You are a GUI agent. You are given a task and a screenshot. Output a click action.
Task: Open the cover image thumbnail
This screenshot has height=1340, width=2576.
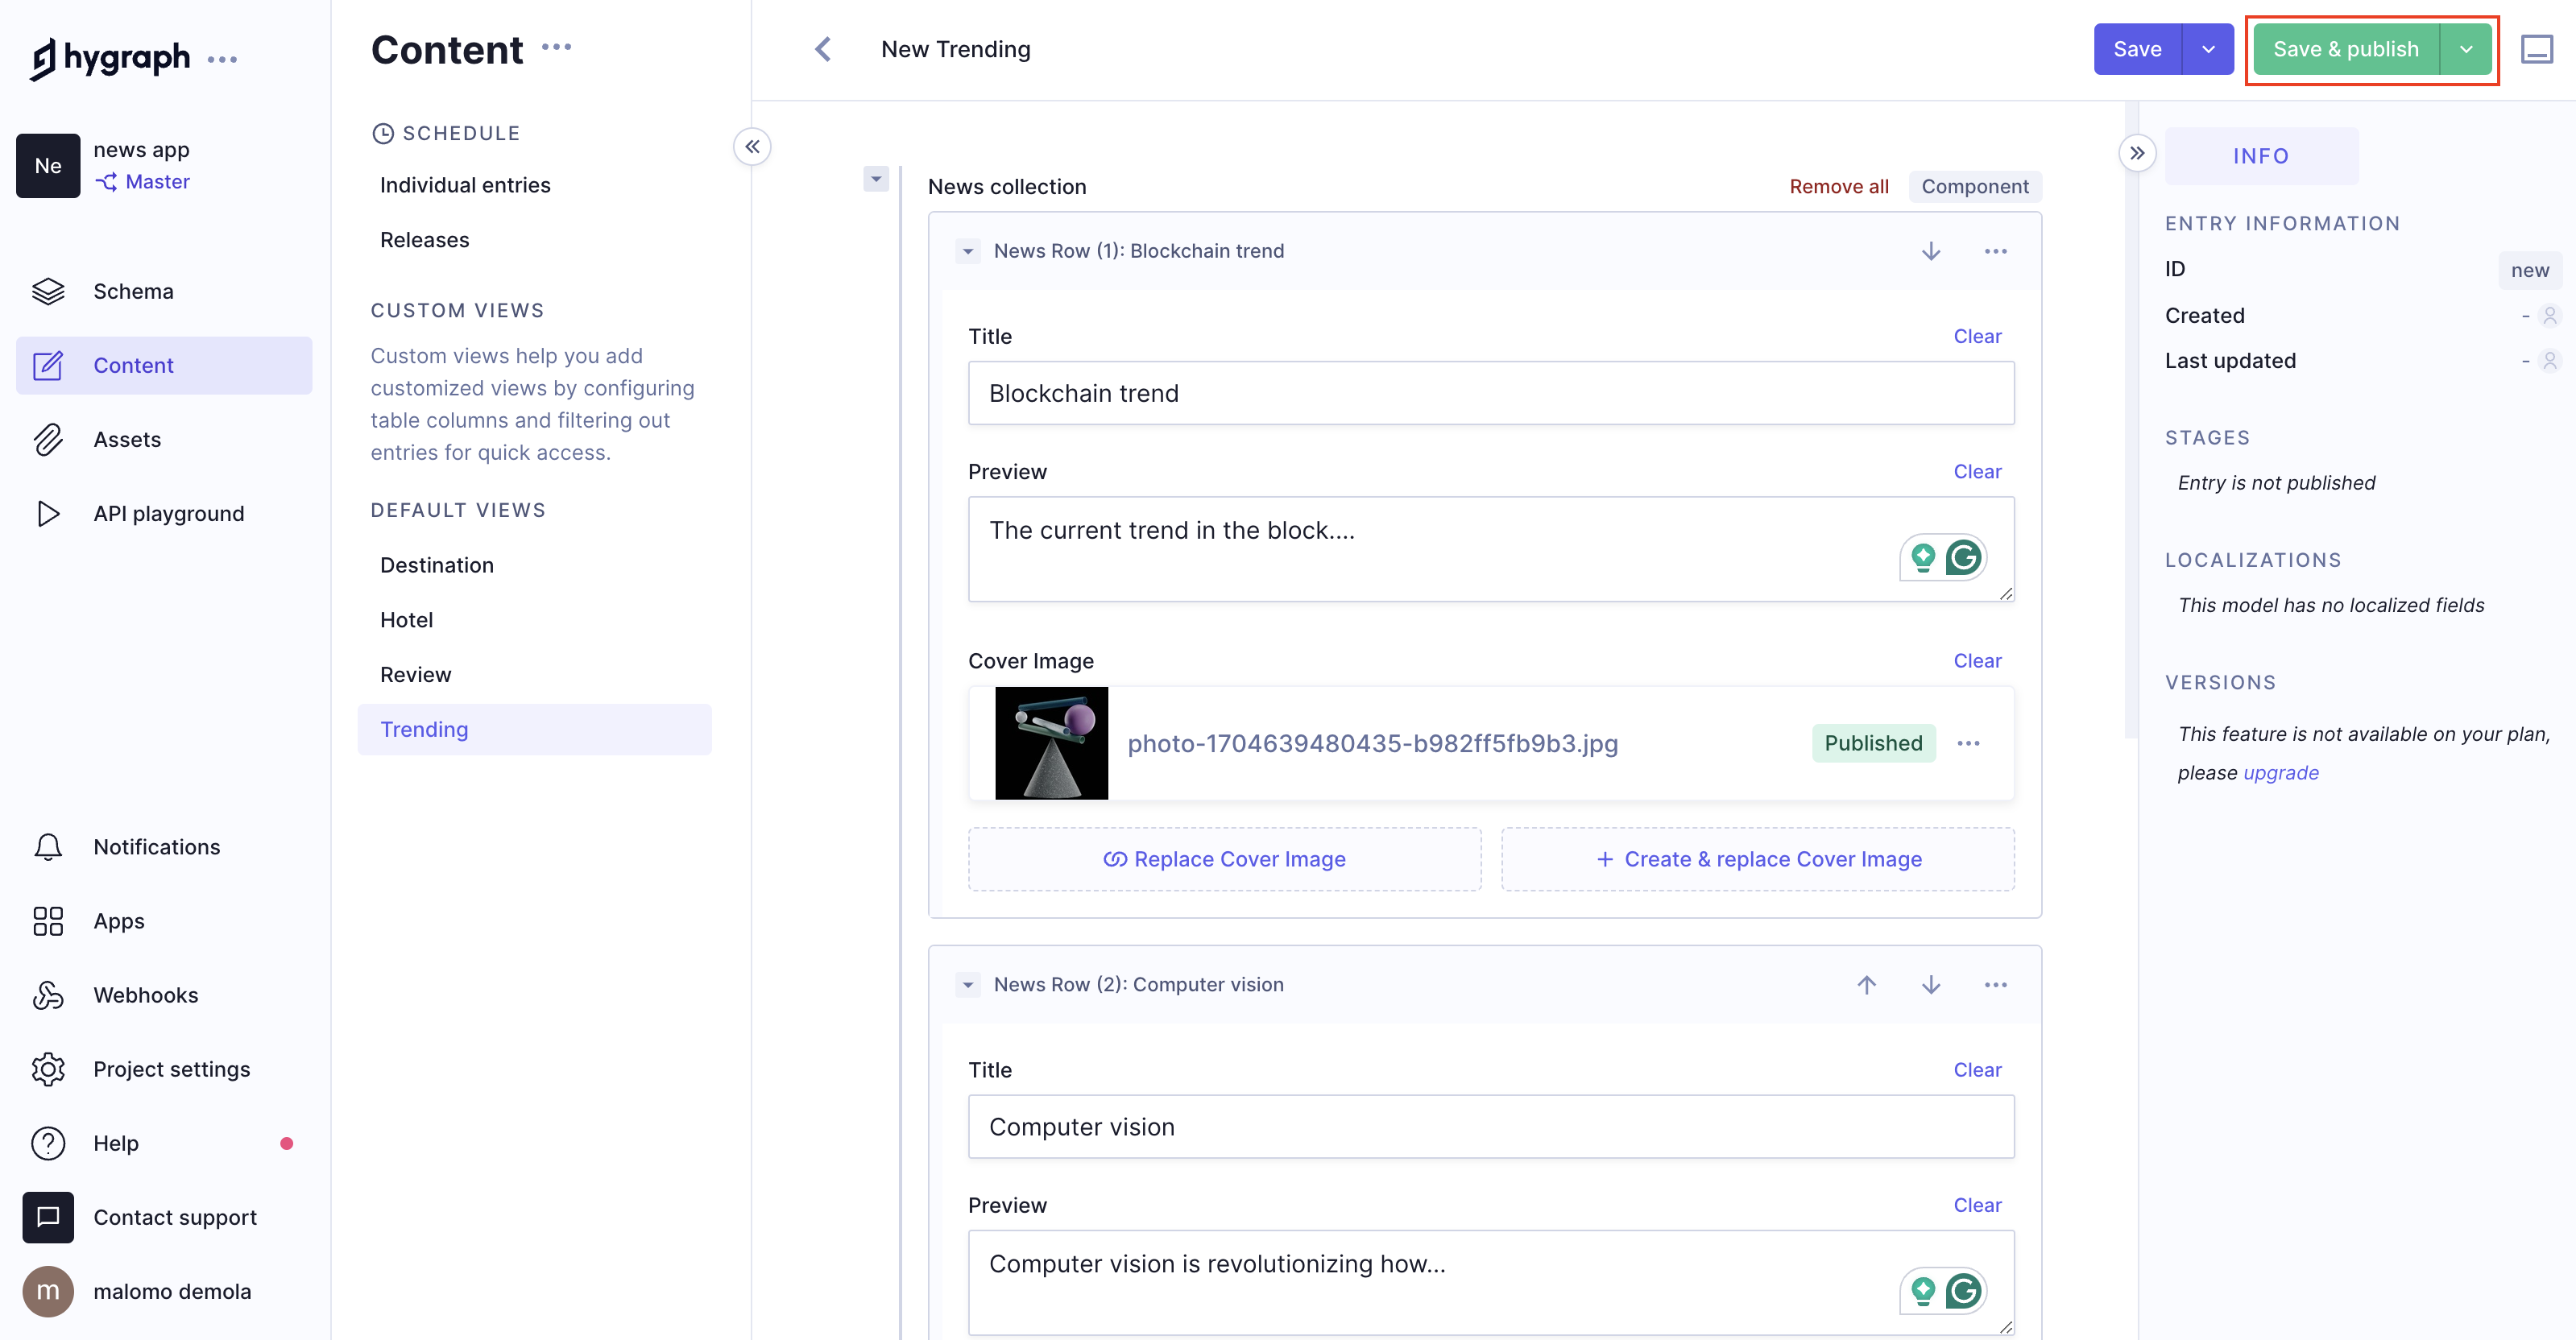1051,743
